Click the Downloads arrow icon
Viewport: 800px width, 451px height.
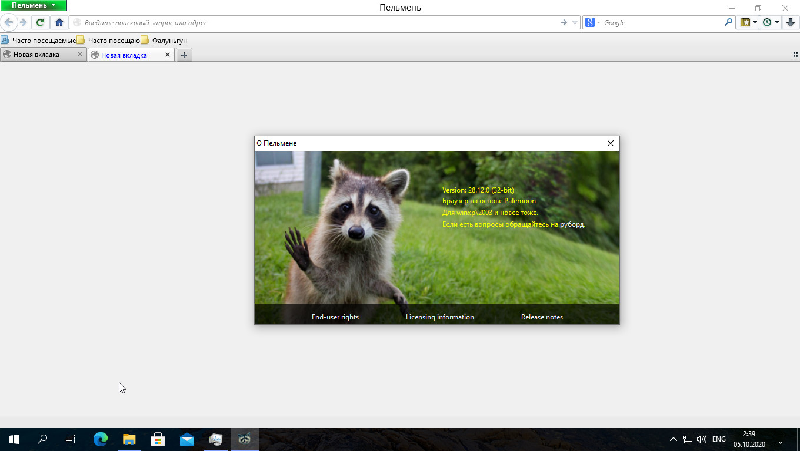point(791,22)
